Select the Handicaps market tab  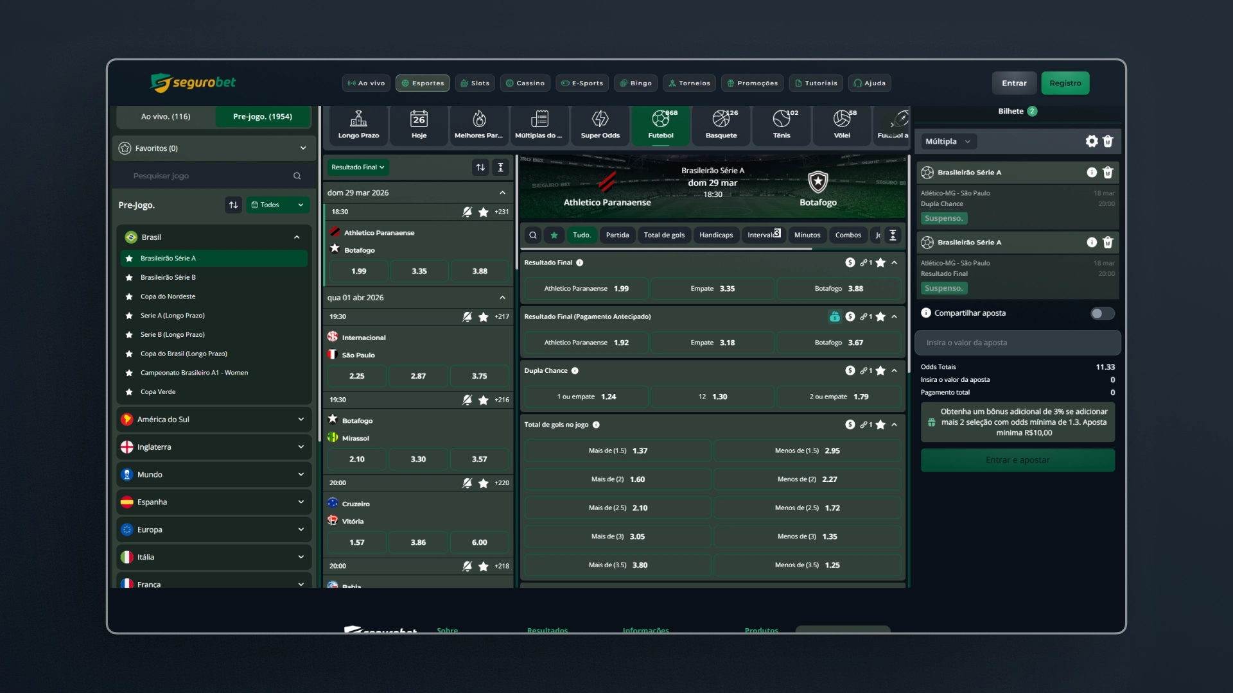coord(716,235)
